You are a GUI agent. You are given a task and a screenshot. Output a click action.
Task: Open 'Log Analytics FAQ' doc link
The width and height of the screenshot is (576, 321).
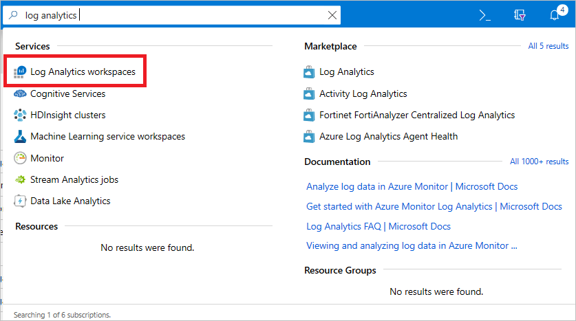tap(378, 226)
